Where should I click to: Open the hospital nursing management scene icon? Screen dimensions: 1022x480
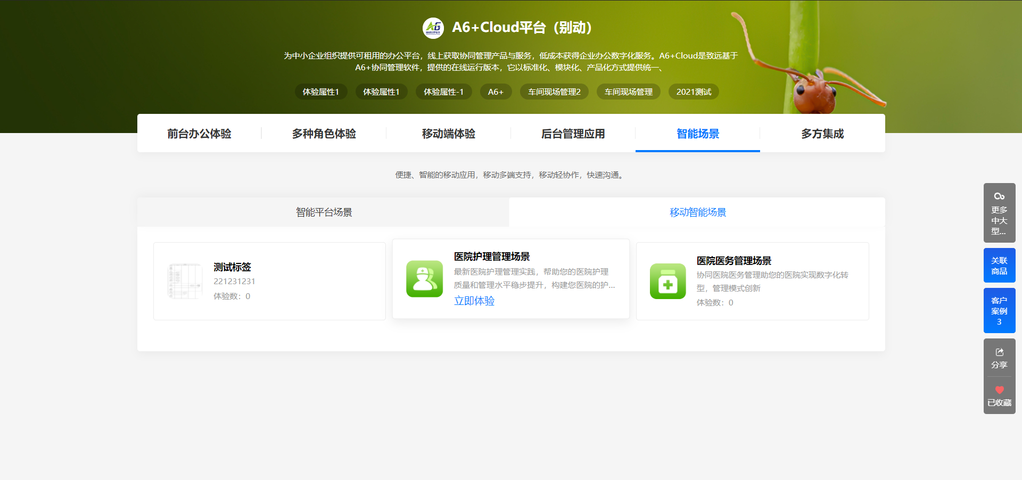coord(425,279)
